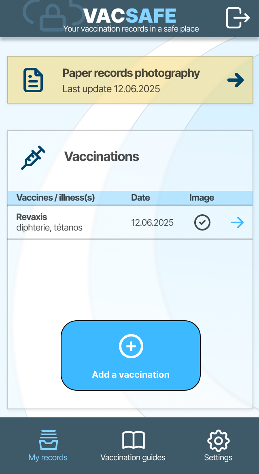259x474 pixels.
Task: Switch to the Vaccination guides tab label
Action: [x=133, y=458]
